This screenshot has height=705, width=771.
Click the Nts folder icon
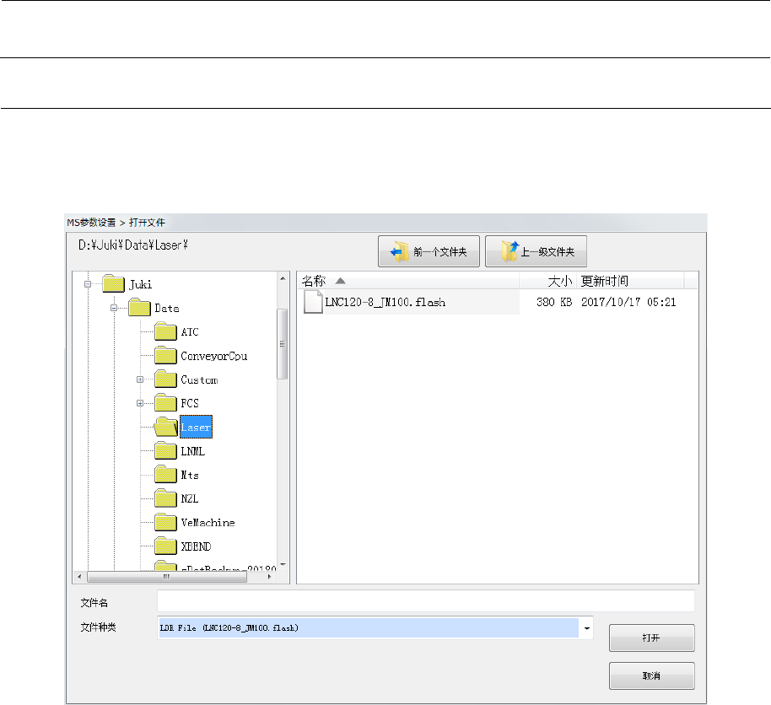click(x=165, y=475)
